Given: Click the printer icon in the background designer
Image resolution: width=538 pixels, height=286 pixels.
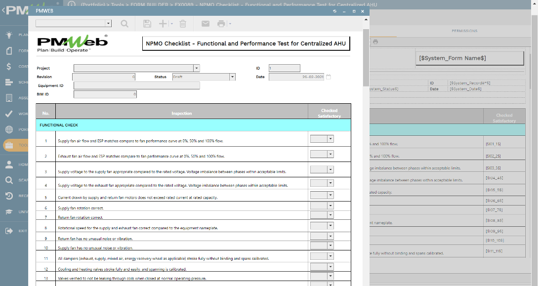Looking at the screenshot, I should (x=375, y=42).
